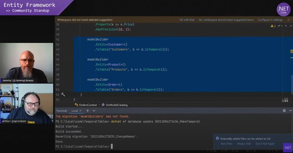Select the OnModelCreating breadcrumb
293x153 pixels.
[115, 105]
